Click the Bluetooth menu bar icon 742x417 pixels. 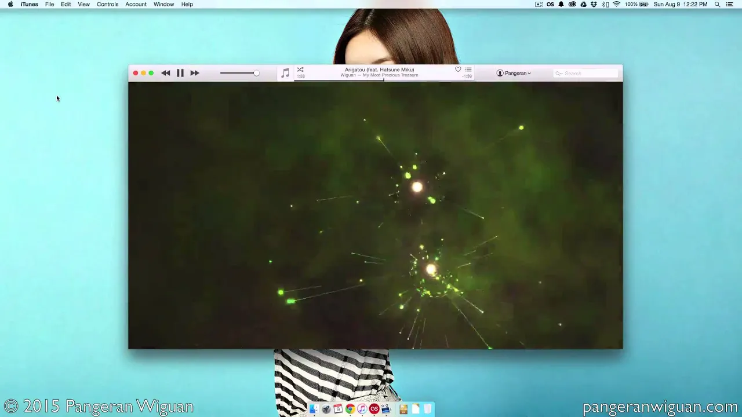click(x=605, y=4)
